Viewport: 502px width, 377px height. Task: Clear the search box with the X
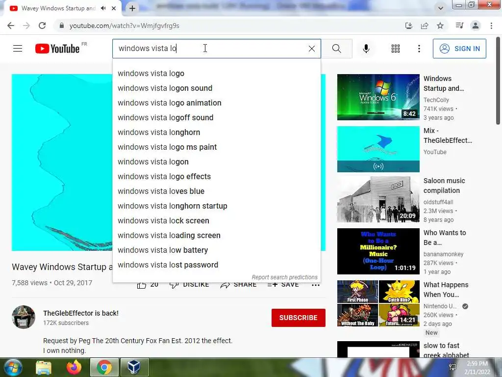(311, 49)
